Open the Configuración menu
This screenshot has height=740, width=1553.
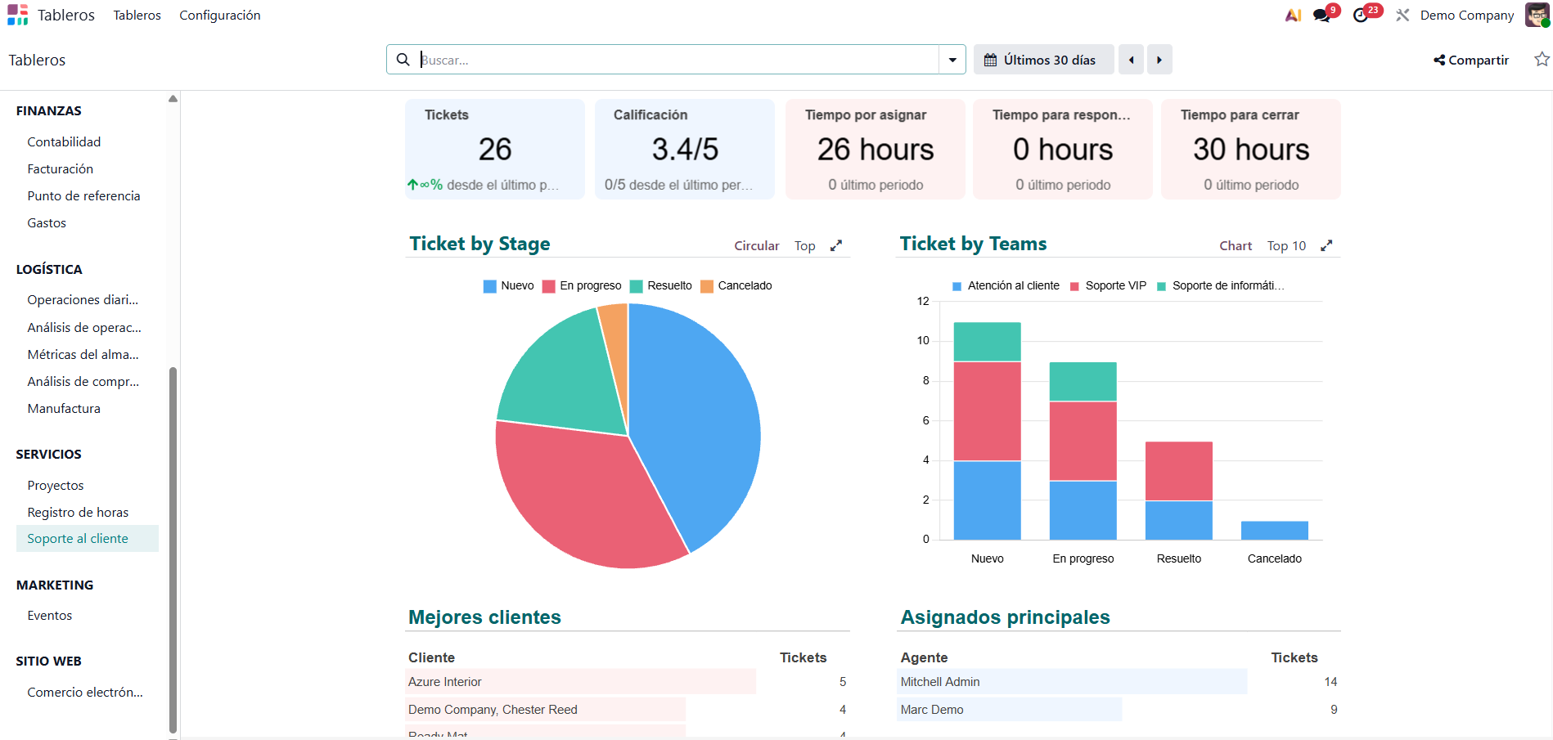[219, 16]
